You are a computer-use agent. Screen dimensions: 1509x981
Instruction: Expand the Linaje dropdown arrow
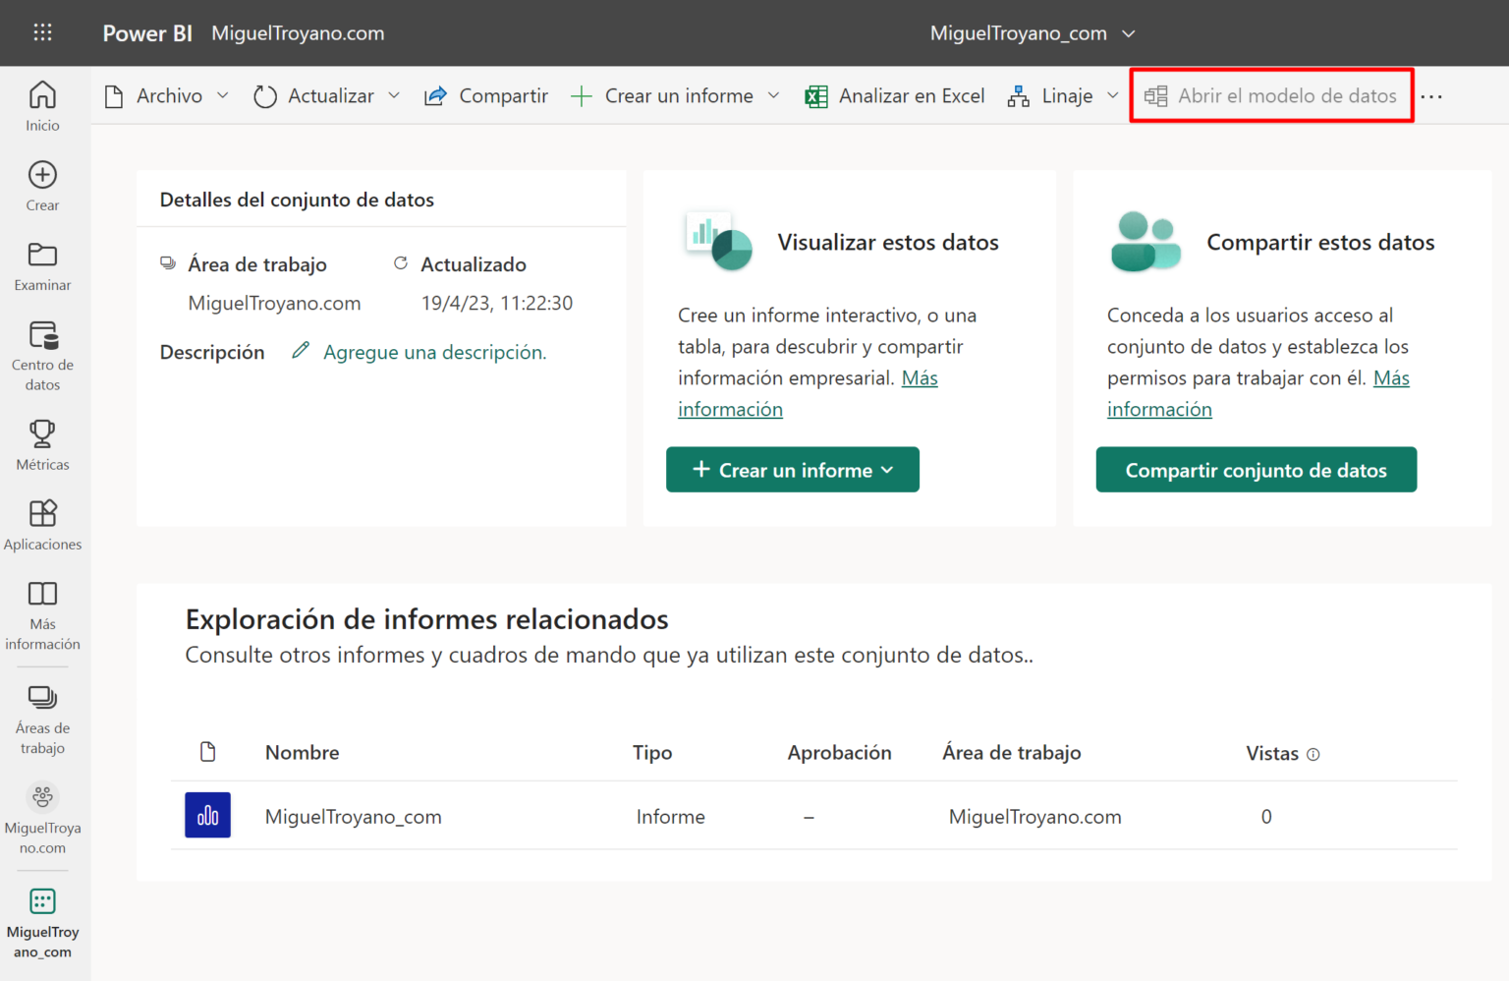coord(1113,95)
